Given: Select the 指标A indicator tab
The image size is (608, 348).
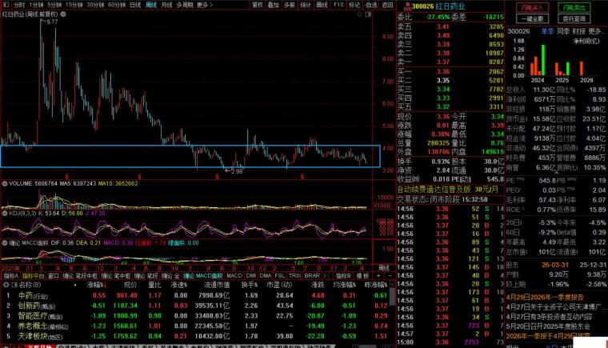Looking at the screenshot, I should pos(11,276).
